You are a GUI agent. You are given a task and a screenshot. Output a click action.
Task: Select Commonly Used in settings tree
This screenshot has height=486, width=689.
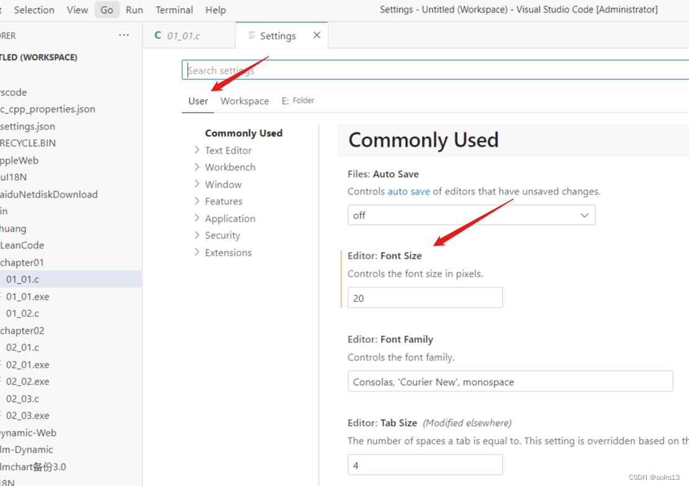pyautogui.click(x=244, y=133)
